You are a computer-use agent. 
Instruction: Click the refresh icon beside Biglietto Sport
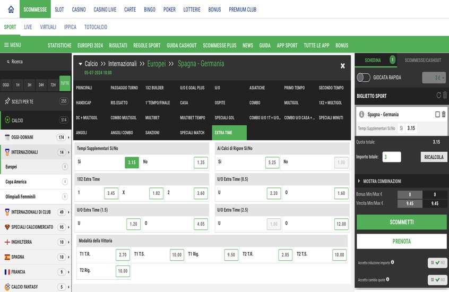pyautogui.click(x=438, y=96)
